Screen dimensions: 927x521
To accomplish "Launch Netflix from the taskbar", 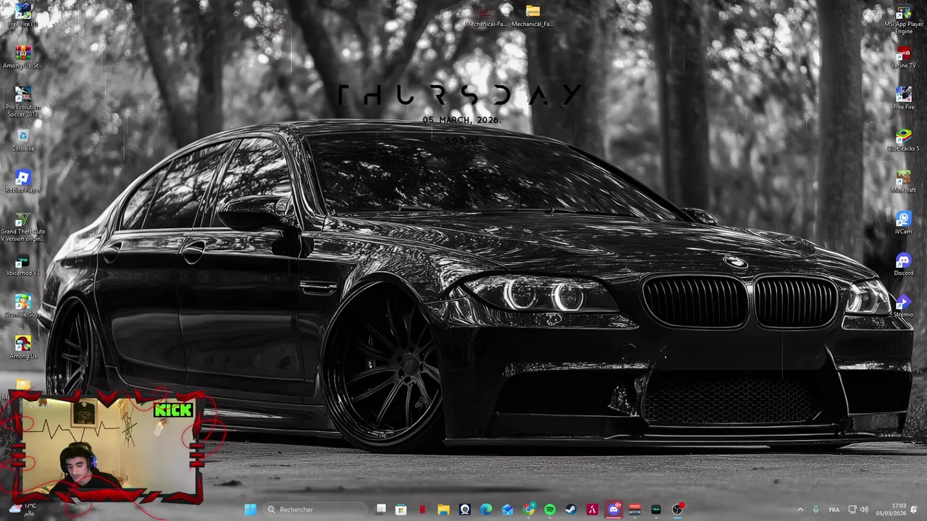I will tap(422, 509).
